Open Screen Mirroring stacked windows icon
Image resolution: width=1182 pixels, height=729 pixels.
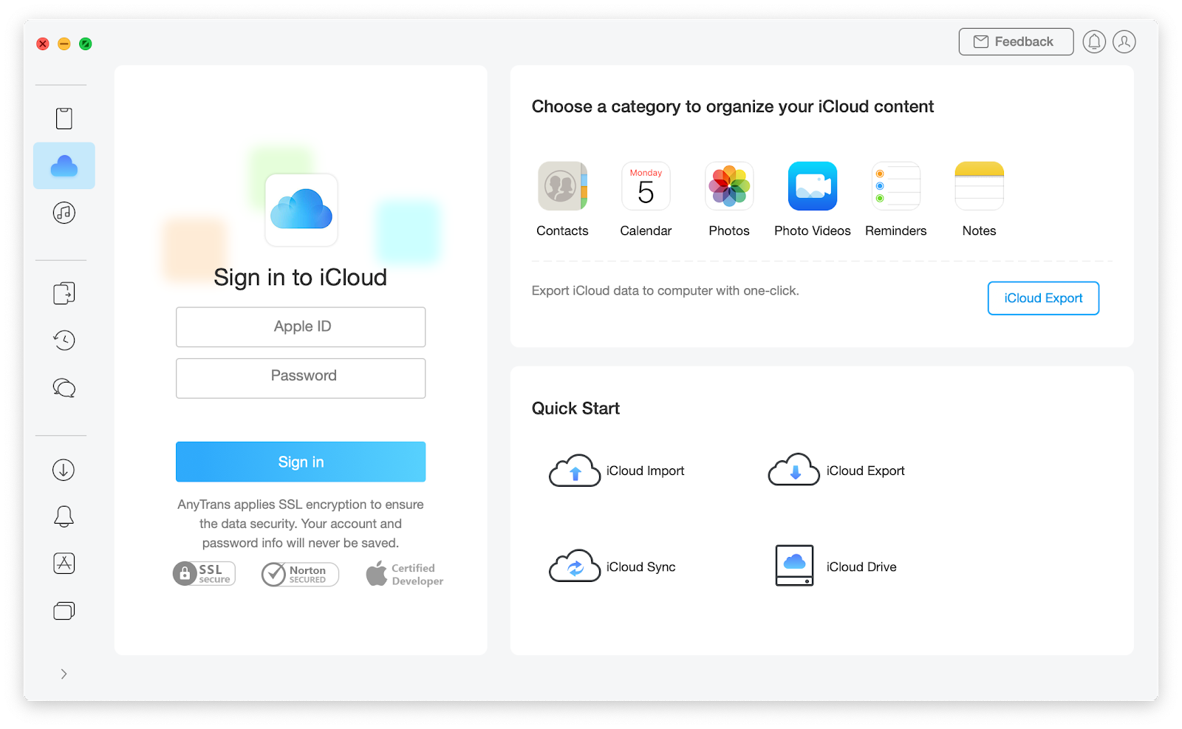pyautogui.click(x=64, y=611)
